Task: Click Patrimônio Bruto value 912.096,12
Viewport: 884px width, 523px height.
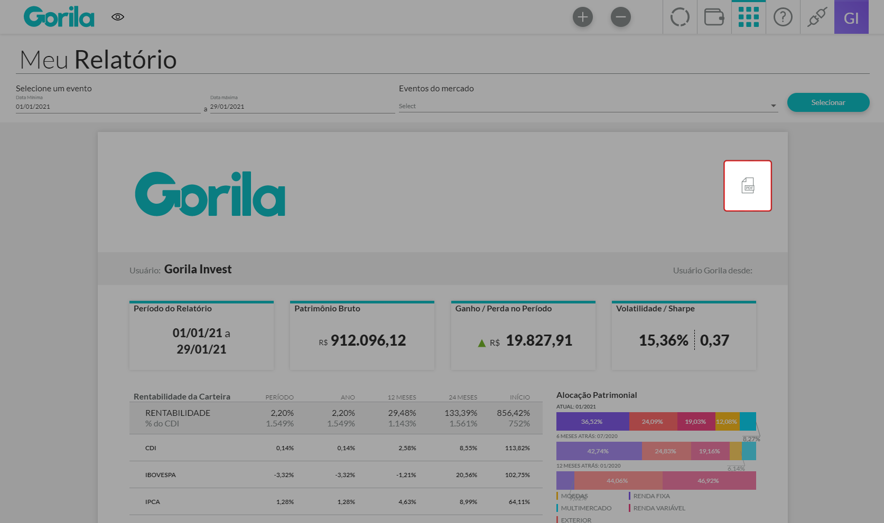Action: [368, 340]
